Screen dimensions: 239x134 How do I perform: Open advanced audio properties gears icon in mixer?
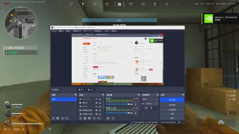coord(108,118)
